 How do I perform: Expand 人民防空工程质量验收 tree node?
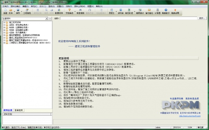pyautogui.click(x=4, y=43)
